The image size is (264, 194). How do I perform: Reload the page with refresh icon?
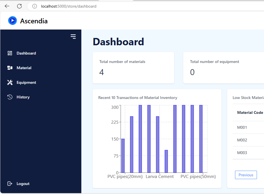click(19, 6)
